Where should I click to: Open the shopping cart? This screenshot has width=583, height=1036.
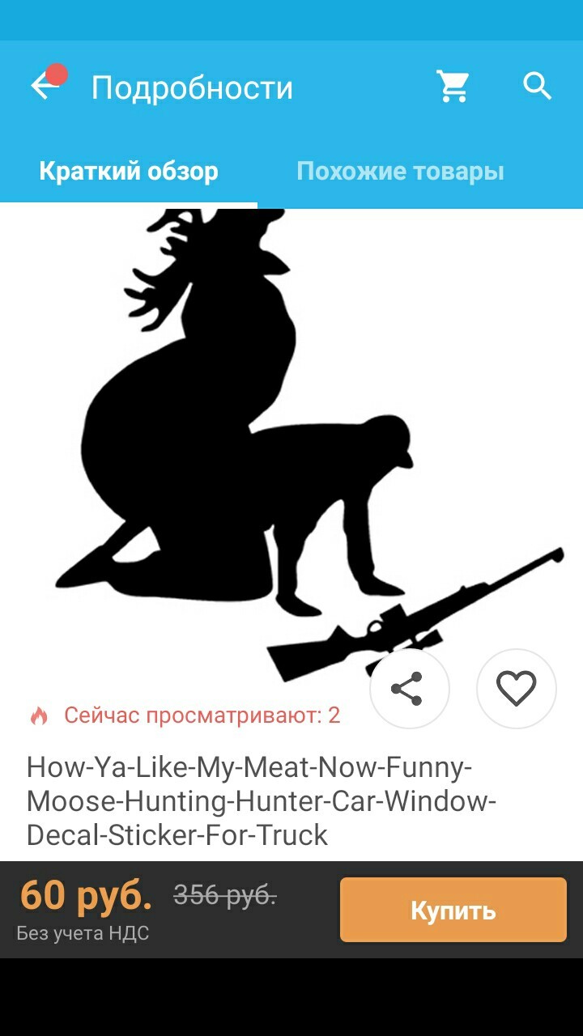[x=453, y=86]
